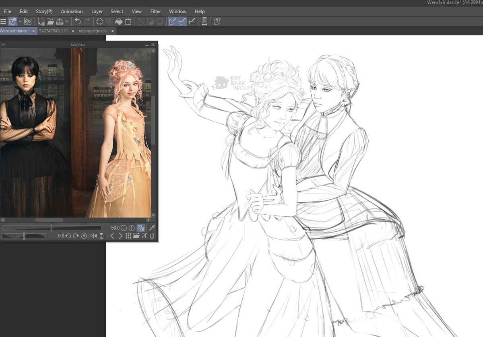Expand dropdown arrow beside tablet icon
The image size is (483, 337).
point(20,21)
